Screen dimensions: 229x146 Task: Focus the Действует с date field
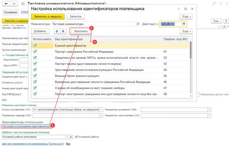(x=171, y=24)
